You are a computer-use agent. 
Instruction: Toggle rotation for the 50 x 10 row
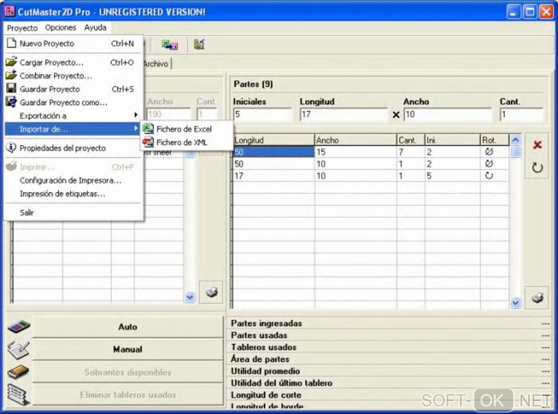tap(489, 164)
